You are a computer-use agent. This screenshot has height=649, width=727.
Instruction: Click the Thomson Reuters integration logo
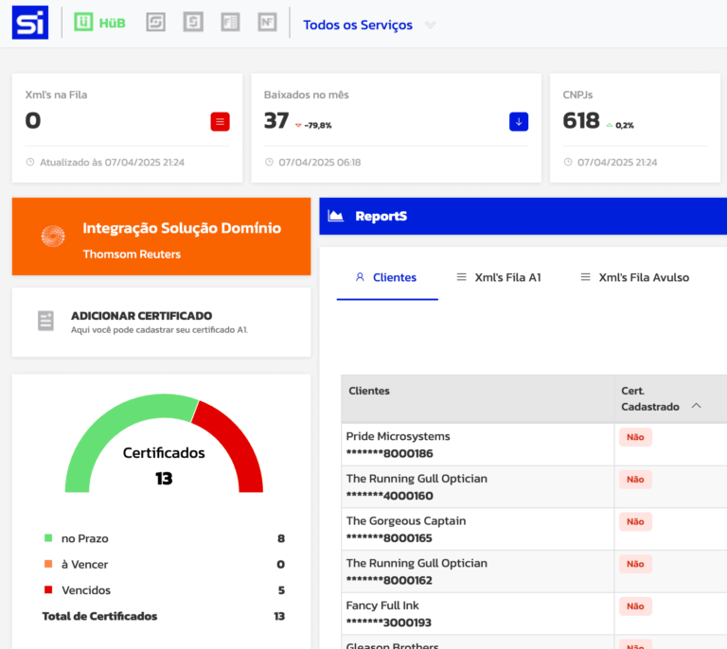coord(53,237)
